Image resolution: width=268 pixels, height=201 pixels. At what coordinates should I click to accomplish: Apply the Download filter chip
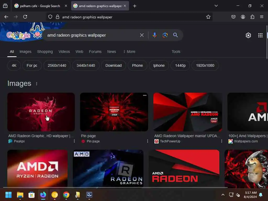click(x=114, y=65)
